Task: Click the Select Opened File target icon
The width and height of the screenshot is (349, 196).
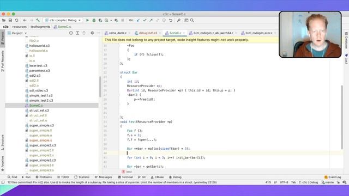Action: [x=71, y=33]
